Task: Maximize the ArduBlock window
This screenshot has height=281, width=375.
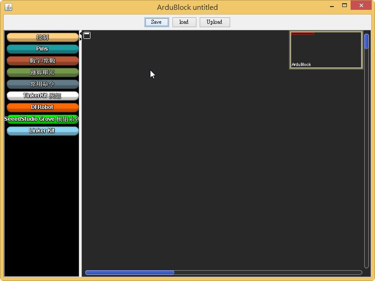Action: [345, 6]
